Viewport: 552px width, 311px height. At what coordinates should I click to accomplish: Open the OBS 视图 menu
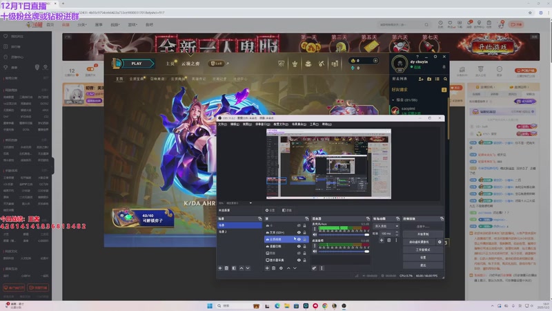click(x=247, y=124)
